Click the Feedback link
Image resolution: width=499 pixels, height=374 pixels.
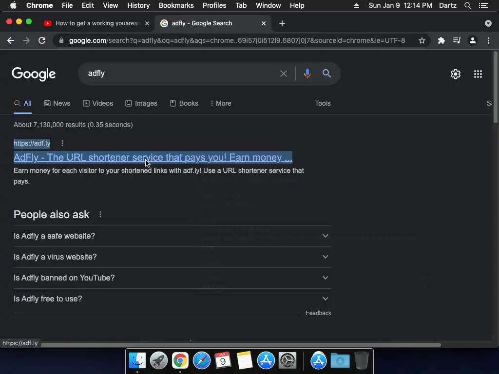tap(318, 313)
